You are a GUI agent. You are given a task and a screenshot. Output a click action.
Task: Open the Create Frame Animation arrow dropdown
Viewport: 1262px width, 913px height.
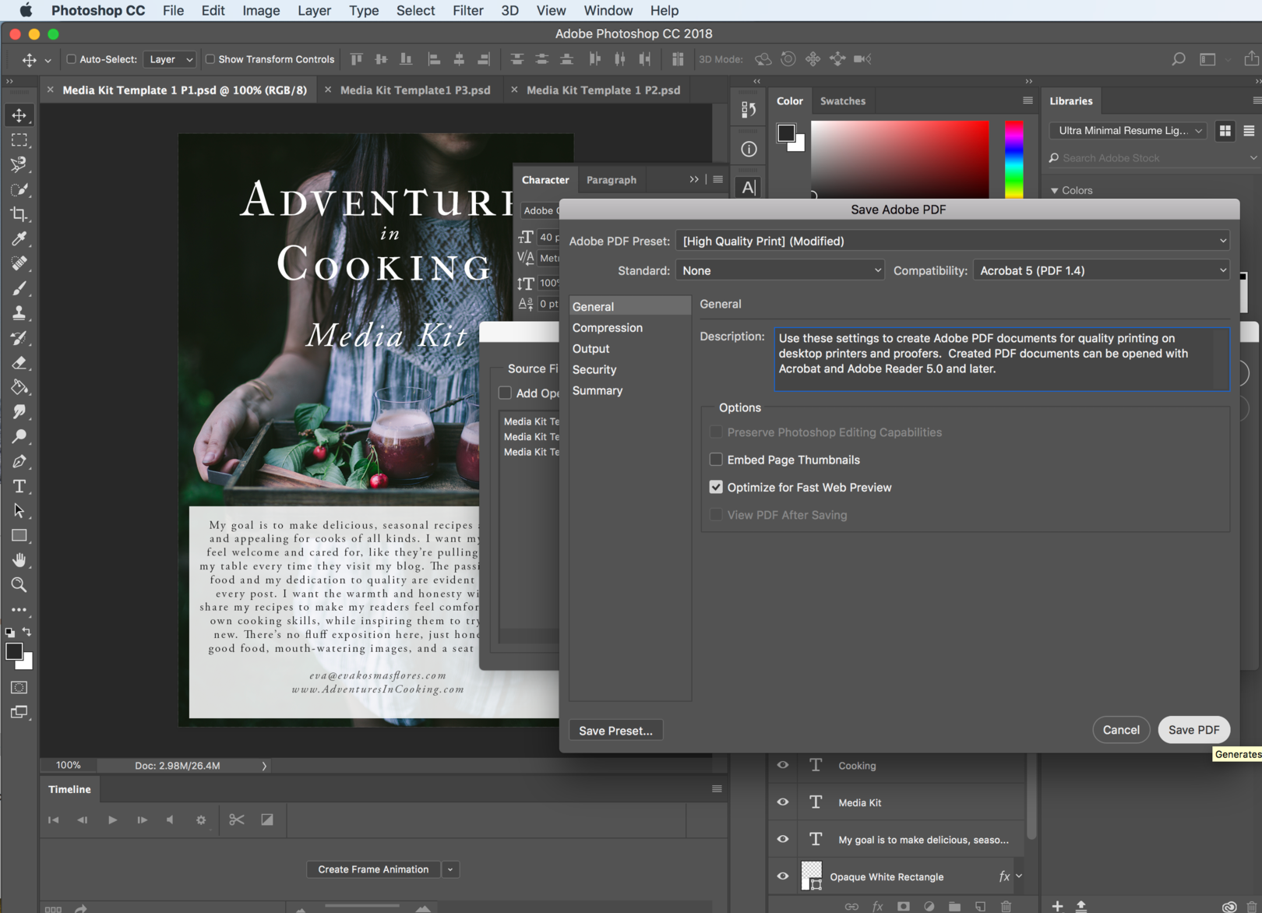click(450, 869)
